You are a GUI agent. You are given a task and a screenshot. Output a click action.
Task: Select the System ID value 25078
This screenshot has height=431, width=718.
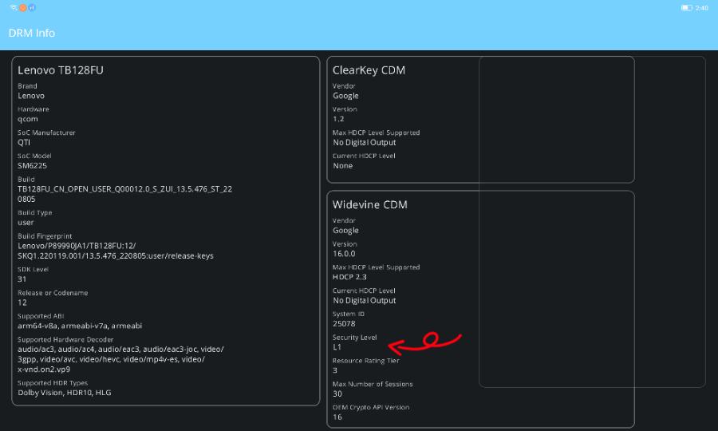click(x=344, y=324)
